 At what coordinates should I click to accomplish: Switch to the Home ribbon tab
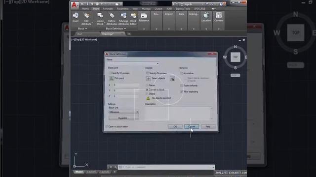(x=85, y=9)
